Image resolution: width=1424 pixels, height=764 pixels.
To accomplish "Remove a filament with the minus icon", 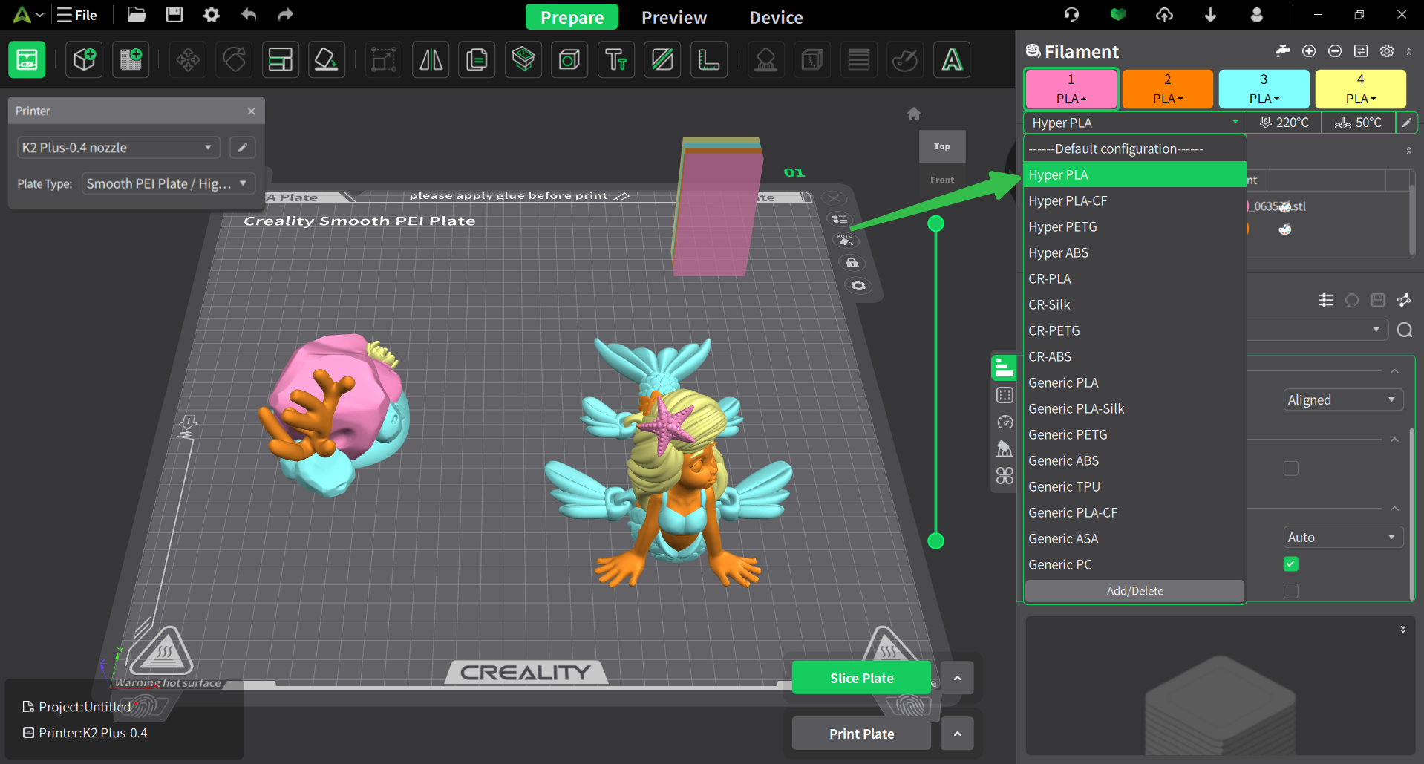I will click(1335, 51).
